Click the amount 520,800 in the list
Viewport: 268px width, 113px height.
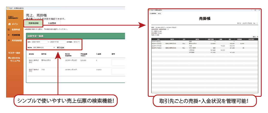83,60
